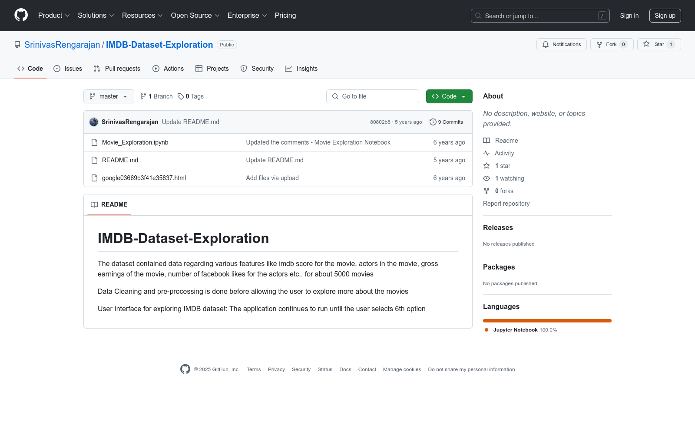695x434 pixels.
Task: Click the orange Jupyter Notebook language bar
Action: pyautogui.click(x=547, y=321)
